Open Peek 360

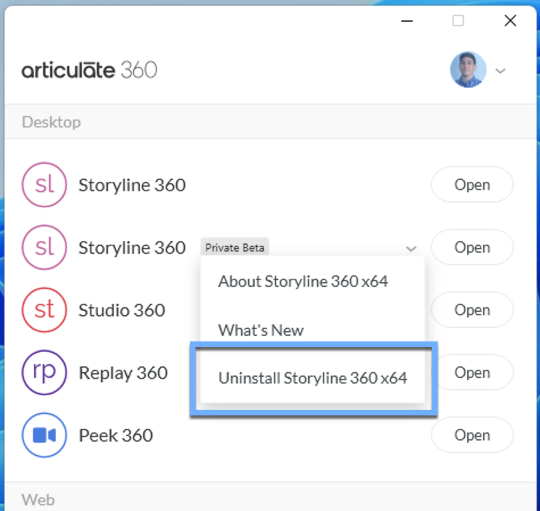472,435
